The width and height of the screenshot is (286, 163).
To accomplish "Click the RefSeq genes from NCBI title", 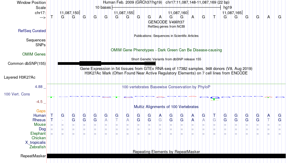I will click(166, 26).
